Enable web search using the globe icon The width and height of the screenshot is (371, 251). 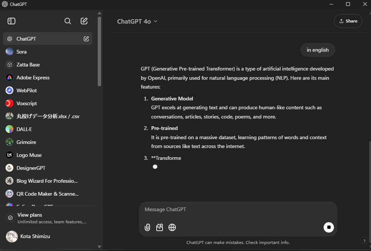pos(172,227)
